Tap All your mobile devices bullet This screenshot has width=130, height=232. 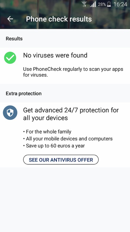pos(68,139)
